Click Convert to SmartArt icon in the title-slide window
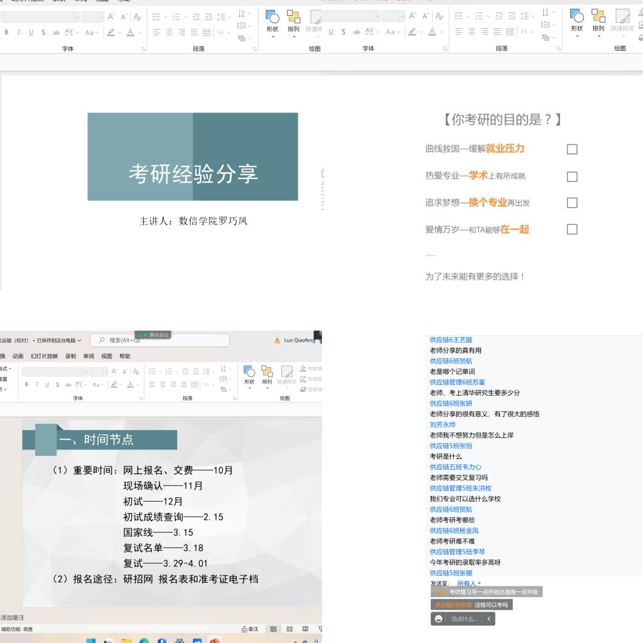 (x=242, y=38)
